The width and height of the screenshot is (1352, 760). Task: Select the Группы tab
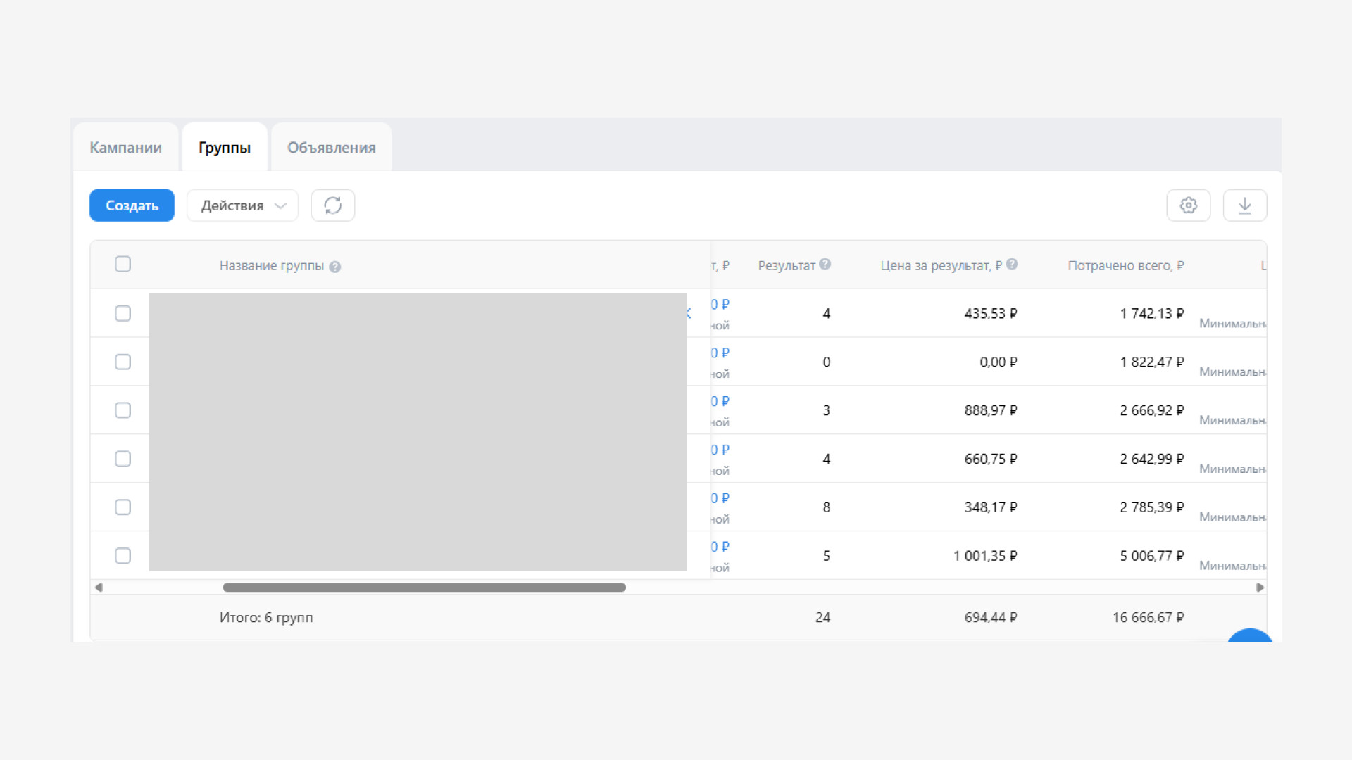click(224, 148)
